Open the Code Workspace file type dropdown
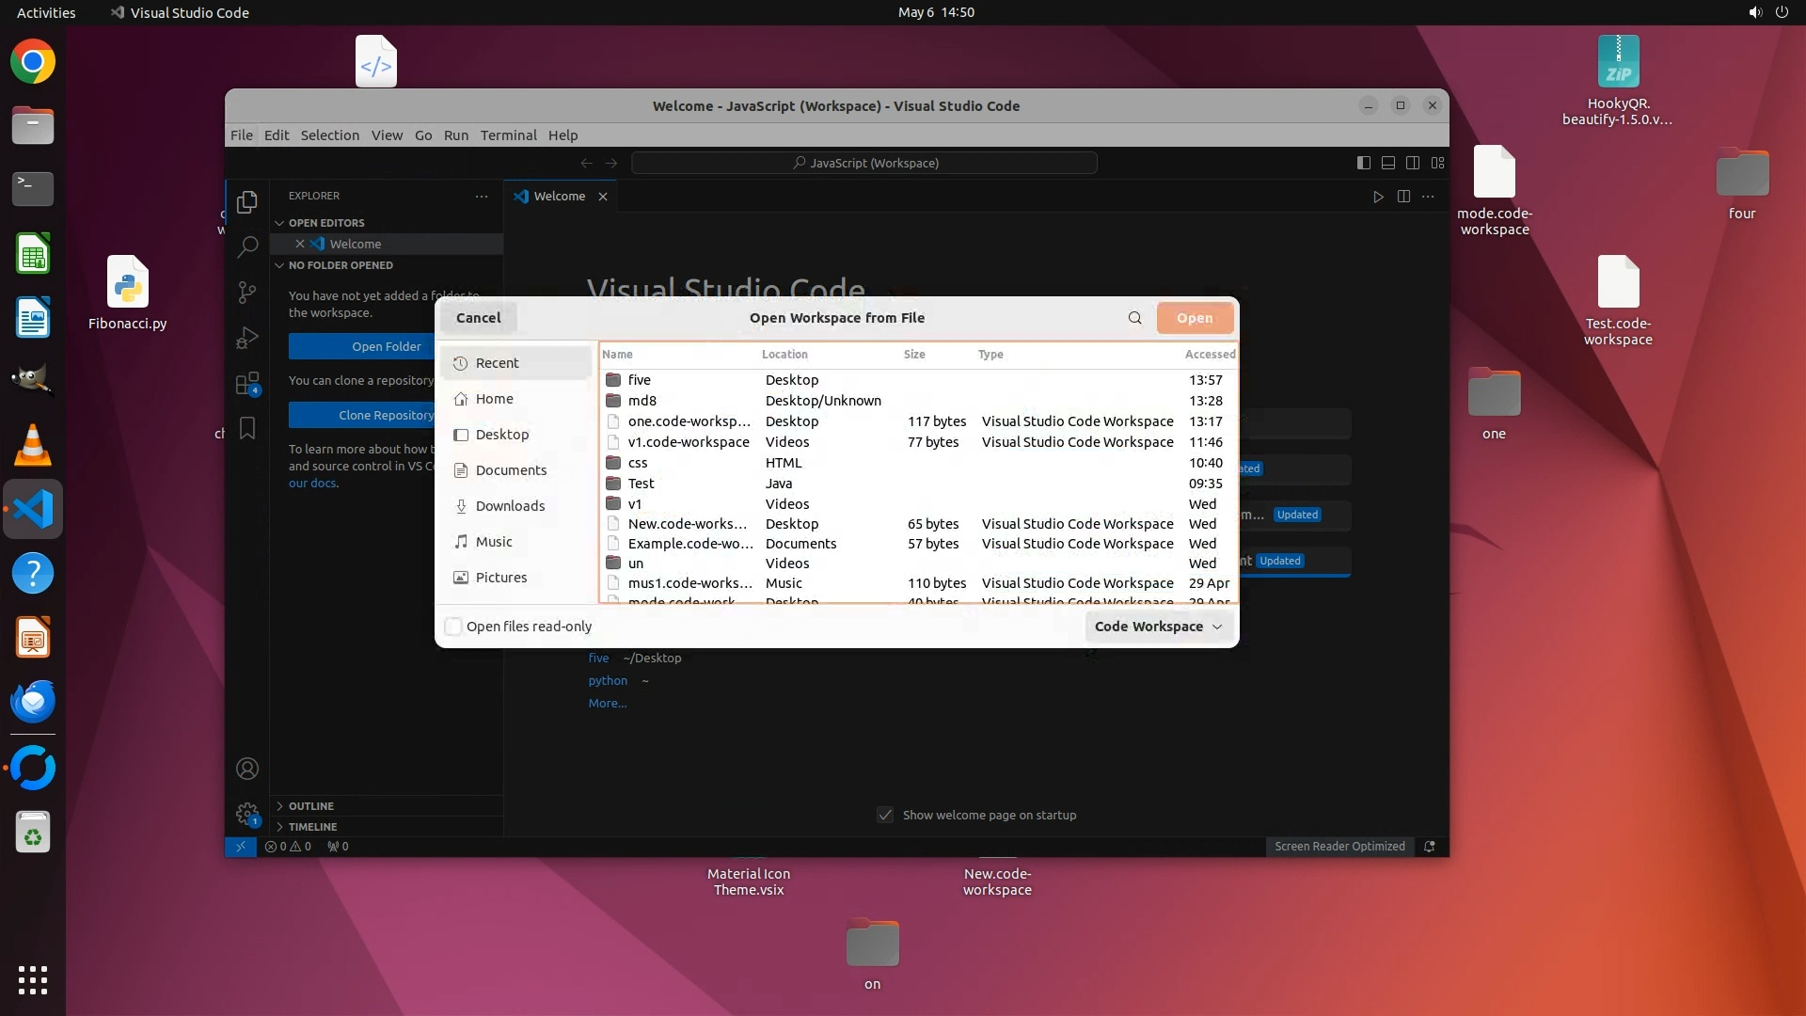 pyautogui.click(x=1158, y=627)
